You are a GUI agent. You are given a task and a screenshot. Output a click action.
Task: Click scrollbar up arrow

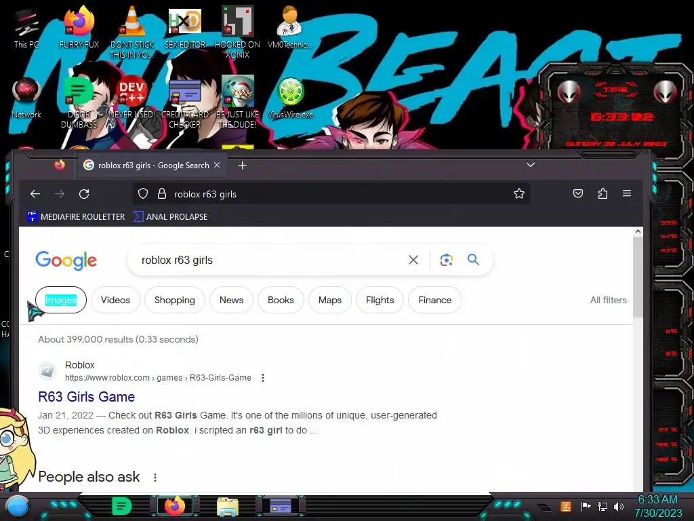click(638, 231)
